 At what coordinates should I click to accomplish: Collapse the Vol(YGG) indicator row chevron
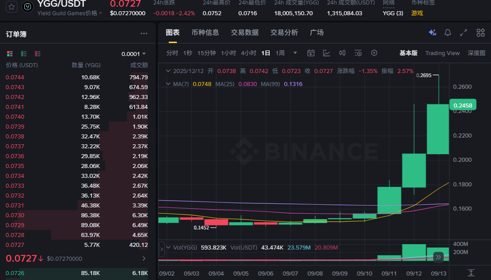pyautogui.click(x=168, y=247)
